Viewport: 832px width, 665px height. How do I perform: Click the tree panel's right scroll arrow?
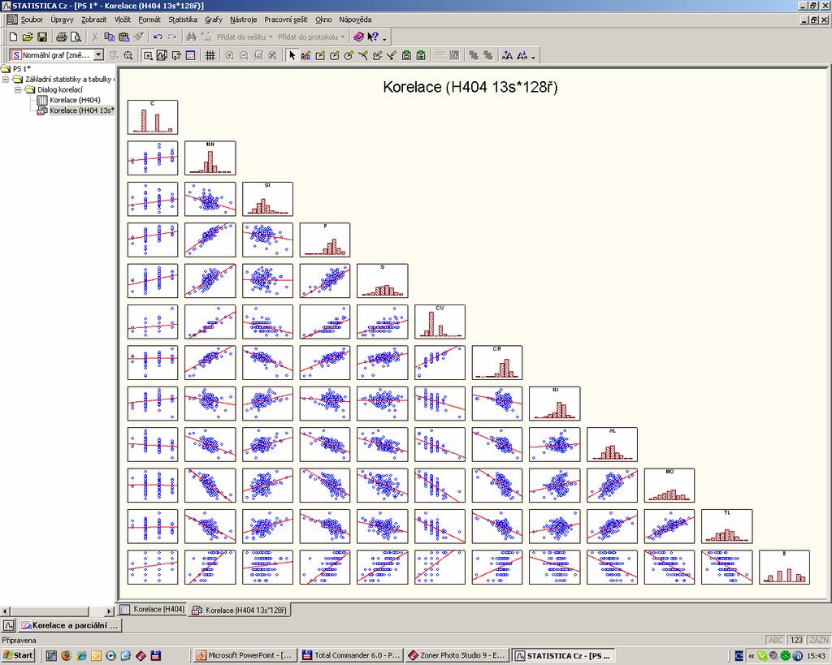click(x=109, y=611)
